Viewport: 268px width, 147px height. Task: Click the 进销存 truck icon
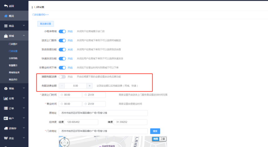click(6, 128)
